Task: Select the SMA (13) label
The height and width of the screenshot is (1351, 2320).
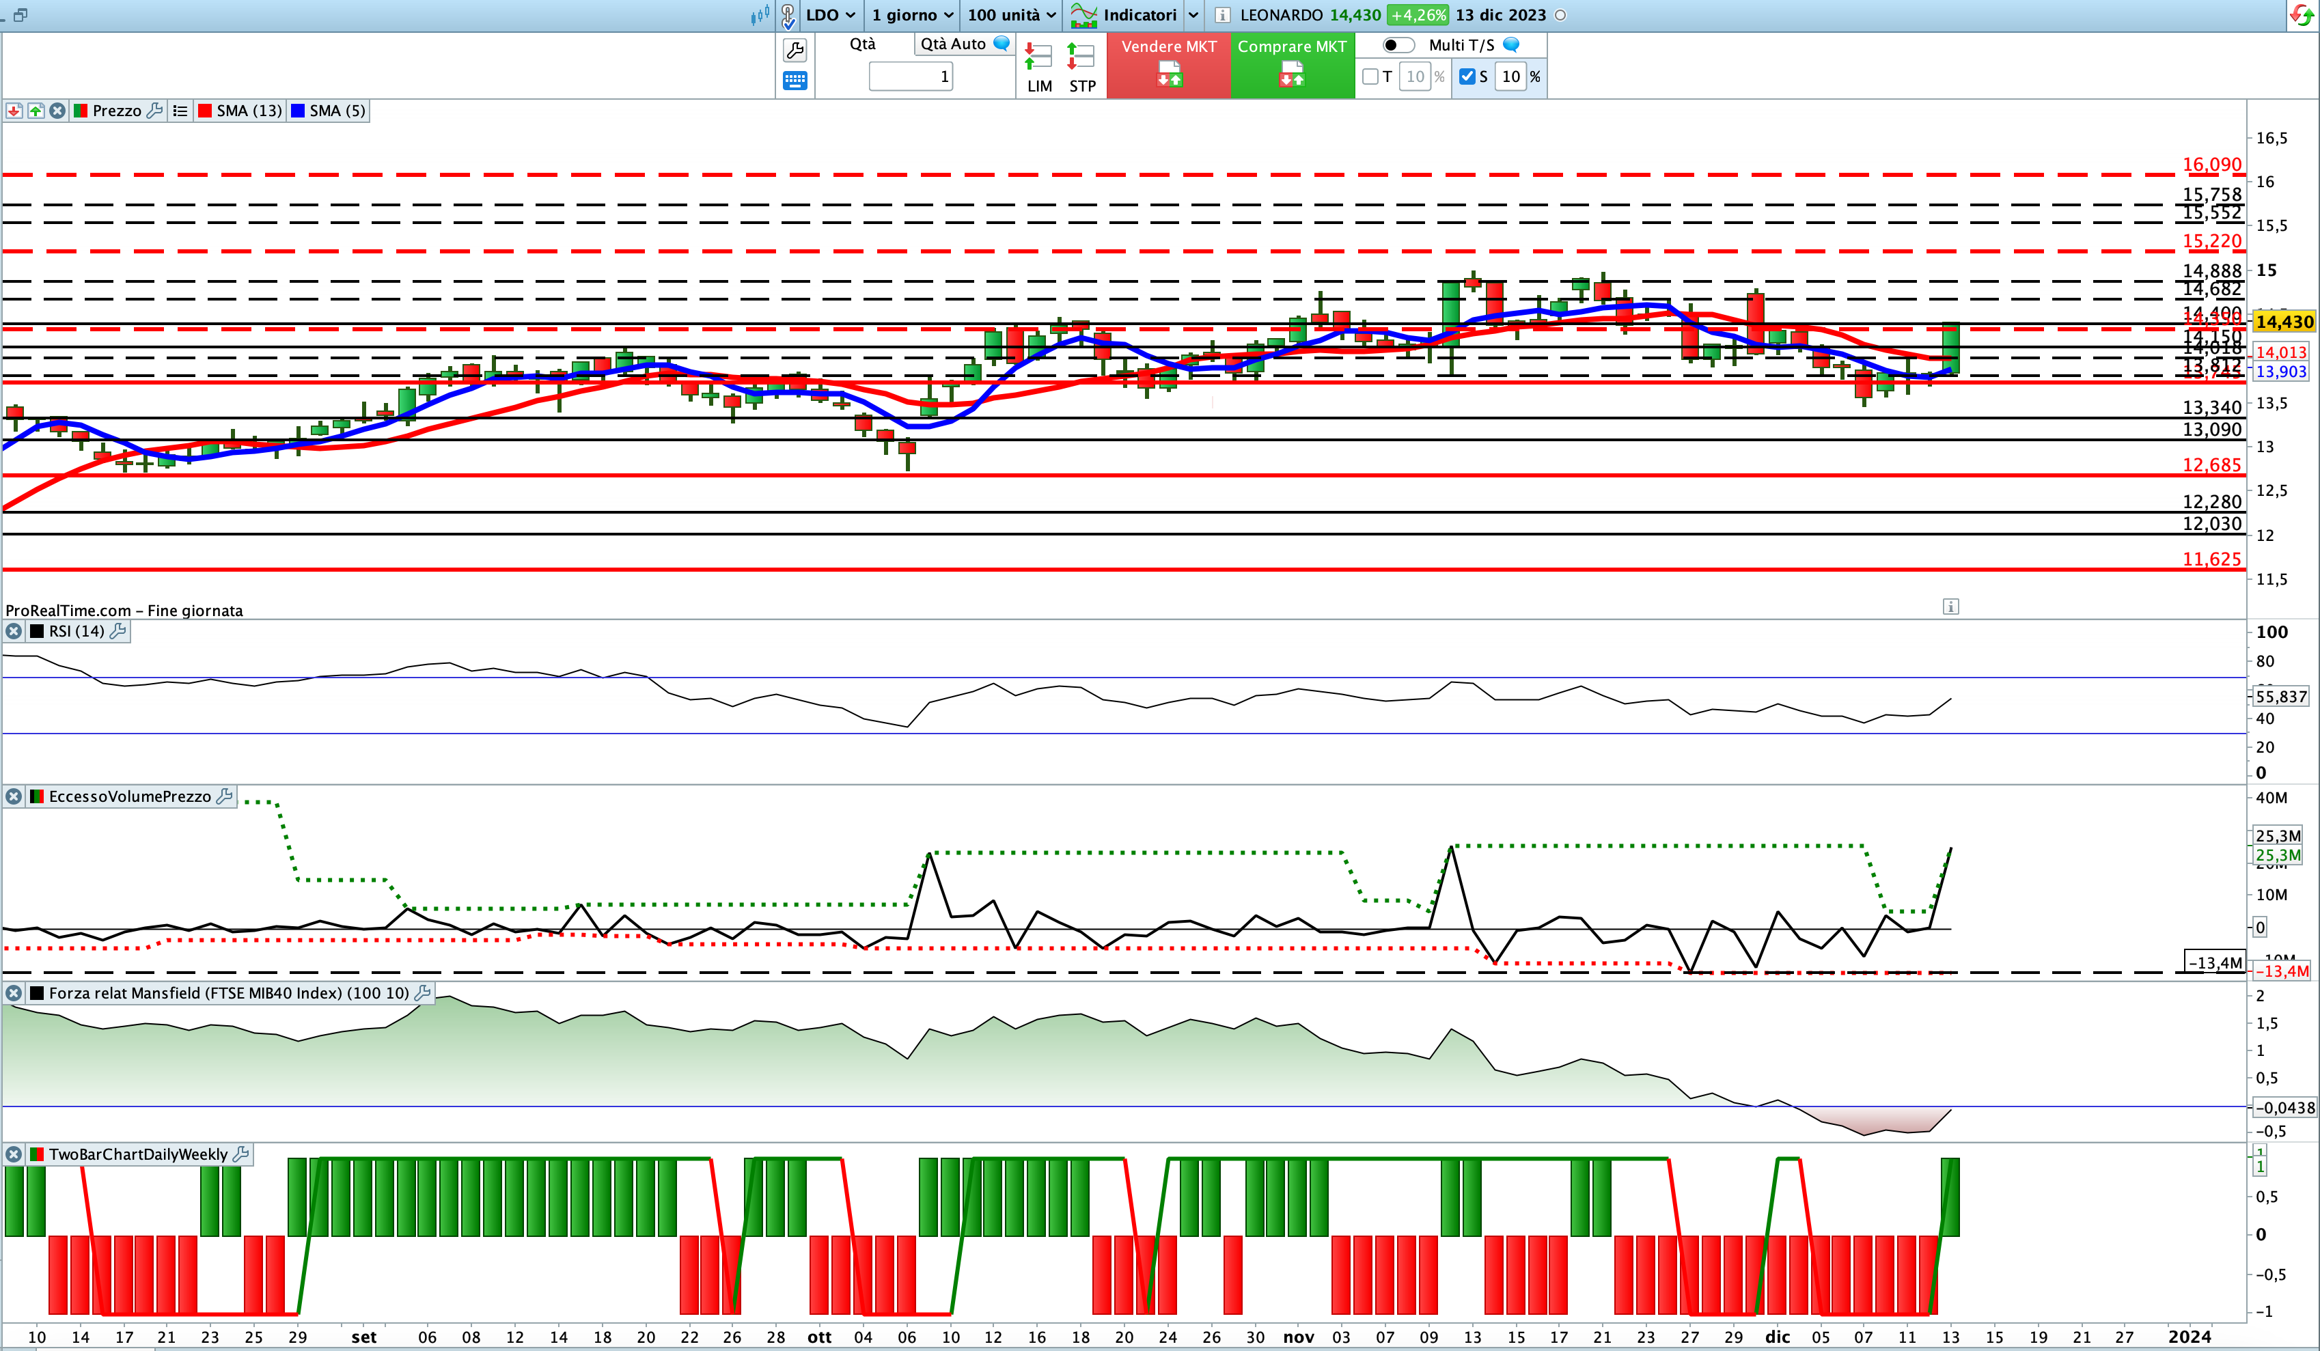Action: 249,111
